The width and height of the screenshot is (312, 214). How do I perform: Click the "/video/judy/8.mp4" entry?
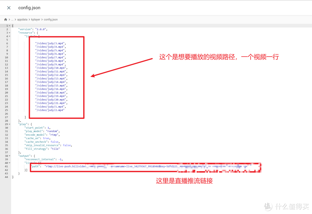point(51,61)
